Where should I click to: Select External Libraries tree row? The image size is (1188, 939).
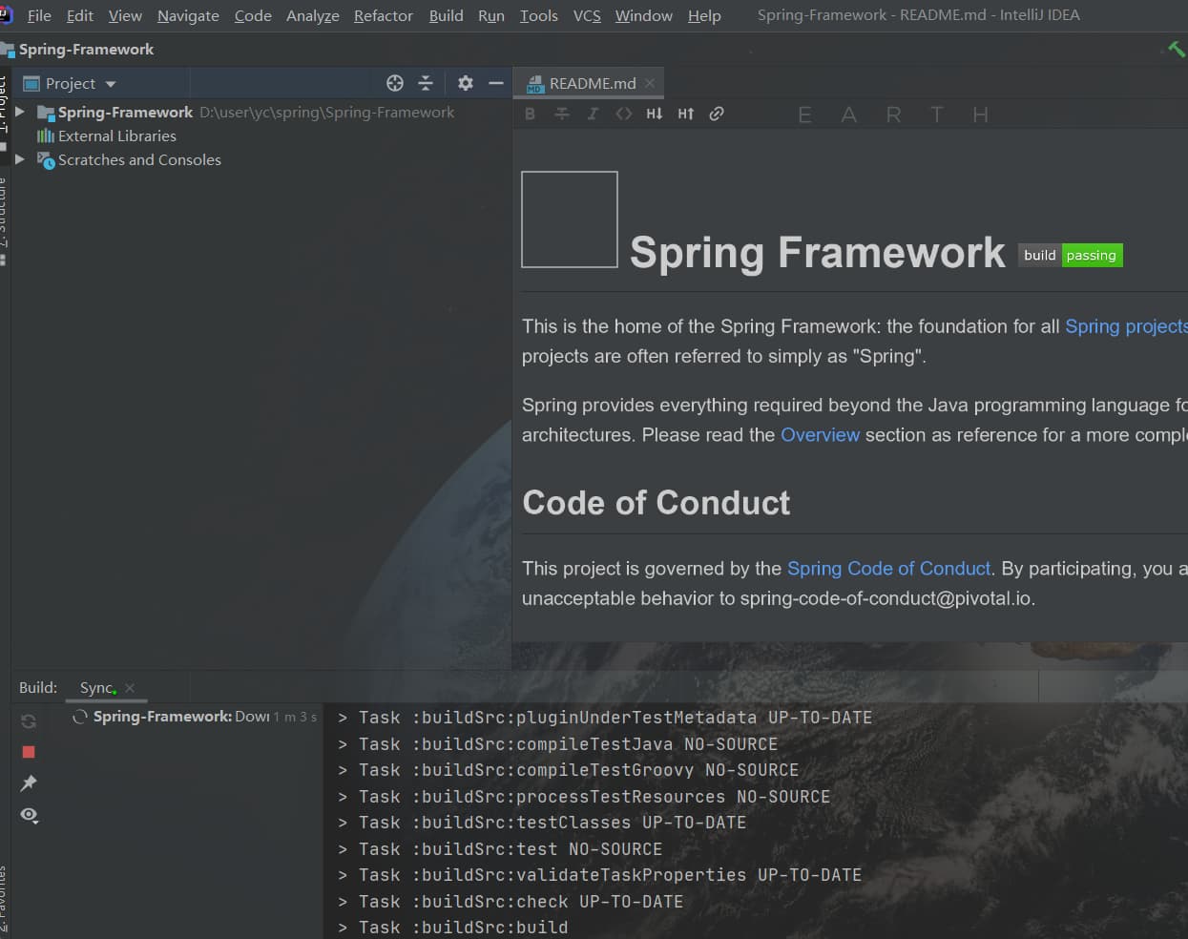pos(260,136)
